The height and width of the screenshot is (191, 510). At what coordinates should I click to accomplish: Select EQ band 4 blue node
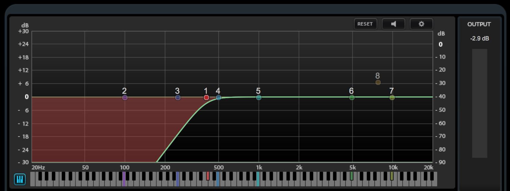click(x=219, y=97)
